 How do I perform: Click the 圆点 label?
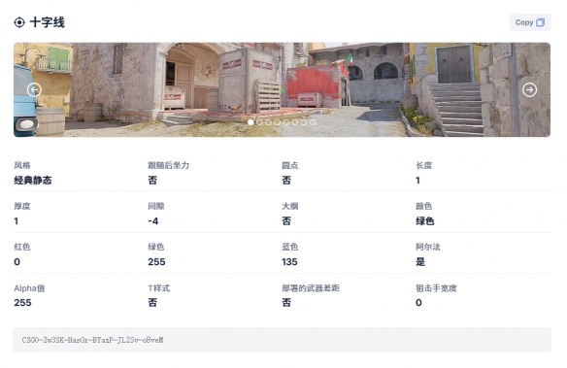pyautogui.click(x=290, y=166)
